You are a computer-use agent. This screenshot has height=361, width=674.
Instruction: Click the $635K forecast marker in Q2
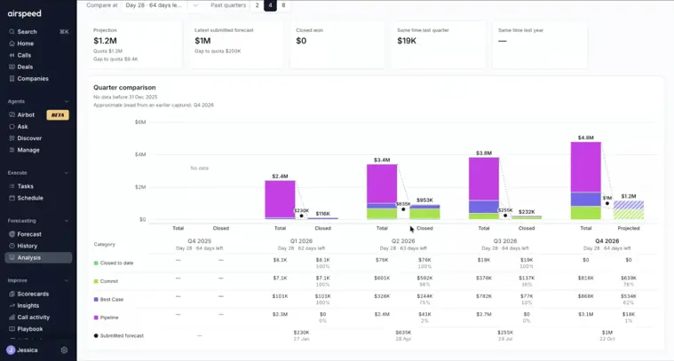click(403, 209)
